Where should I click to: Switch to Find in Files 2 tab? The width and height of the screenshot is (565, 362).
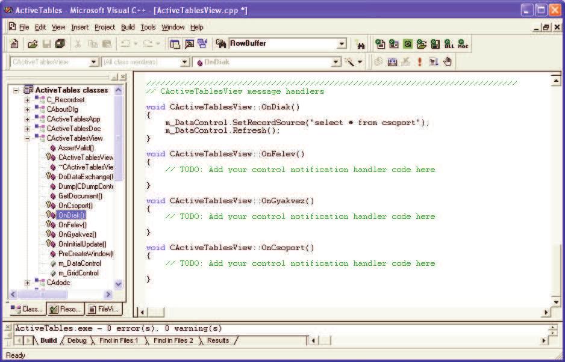tap(173, 340)
